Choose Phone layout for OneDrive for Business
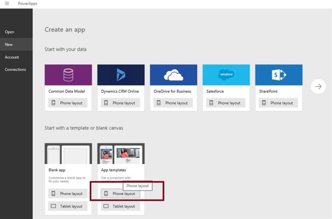 pyautogui.click(x=173, y=103)
